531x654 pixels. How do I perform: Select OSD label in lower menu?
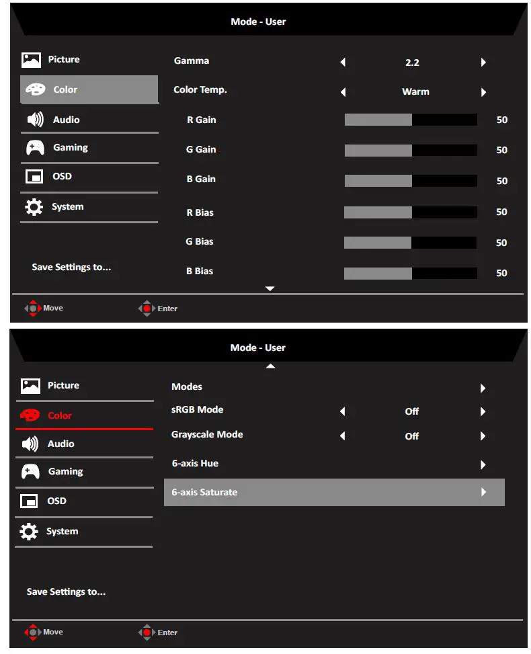(56, 501)
